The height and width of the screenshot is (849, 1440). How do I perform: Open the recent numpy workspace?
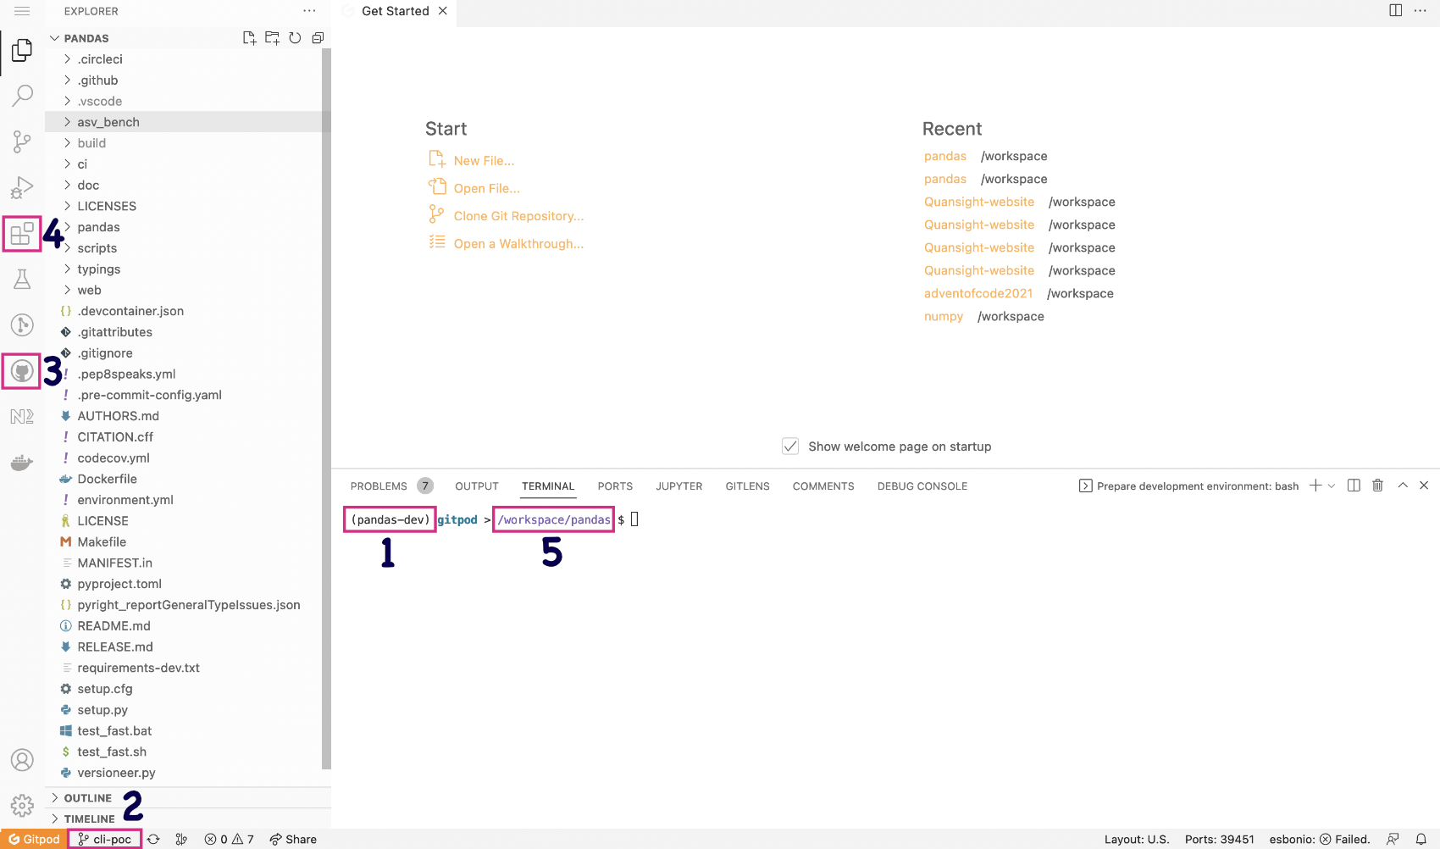[944, 316]
